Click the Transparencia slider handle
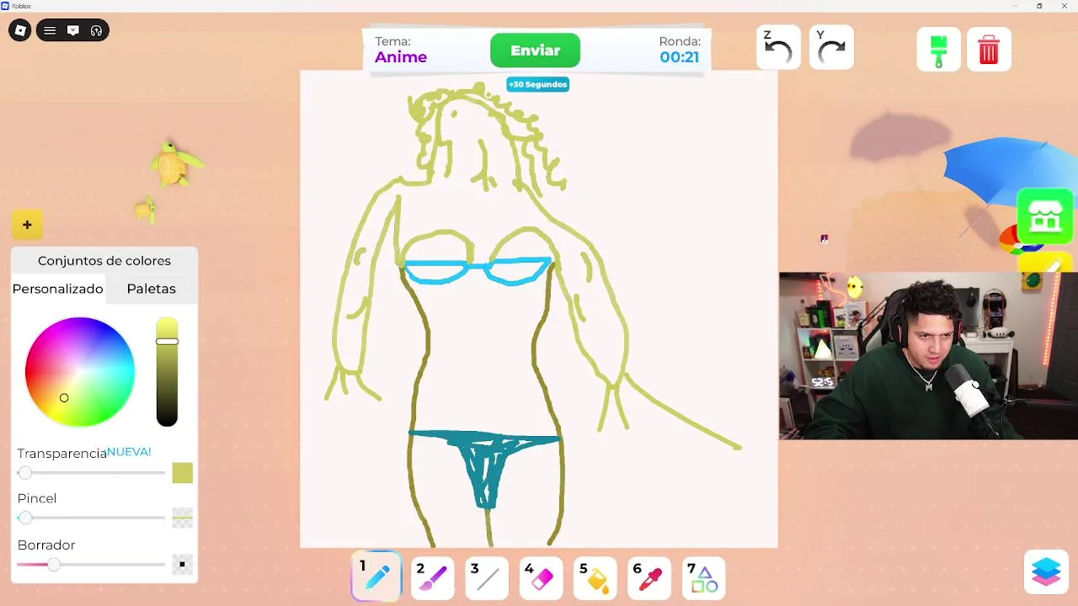The height and width of the screenshot is (606, 1078). [x=24, y=473]
